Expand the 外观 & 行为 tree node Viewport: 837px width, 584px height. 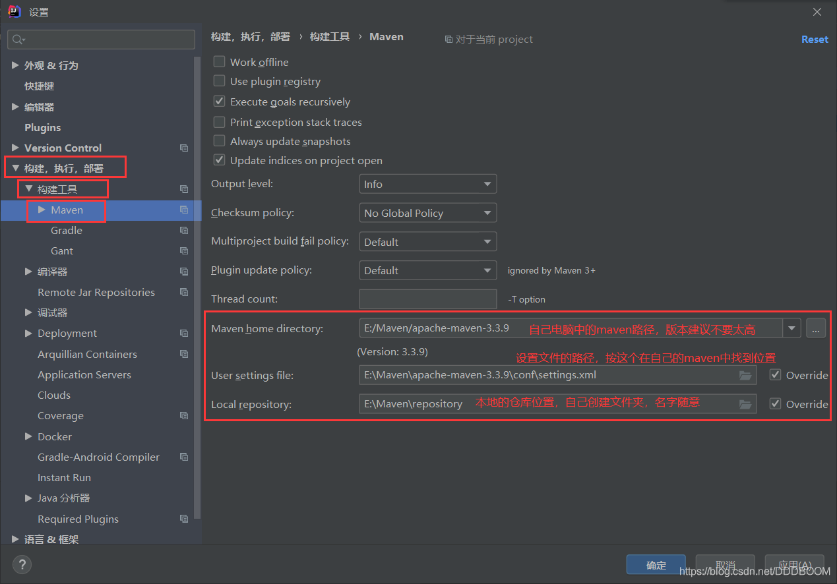coord(15,65)
